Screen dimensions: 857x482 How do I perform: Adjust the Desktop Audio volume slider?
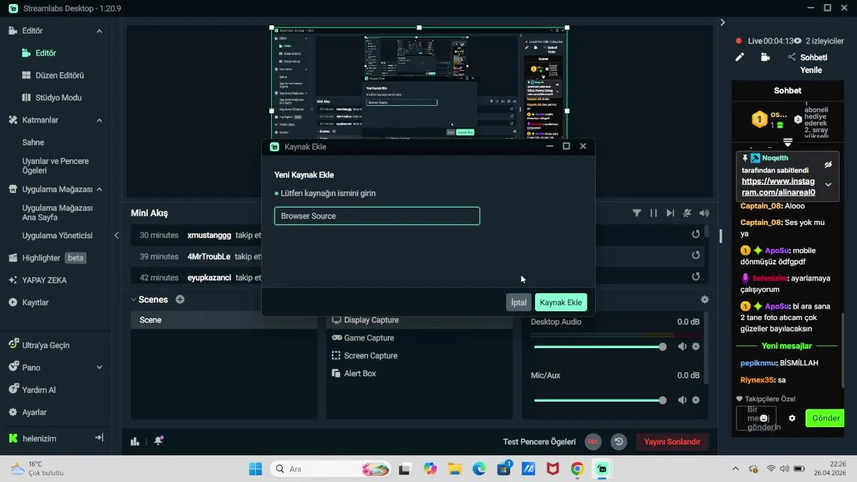(x=599, y=347)
